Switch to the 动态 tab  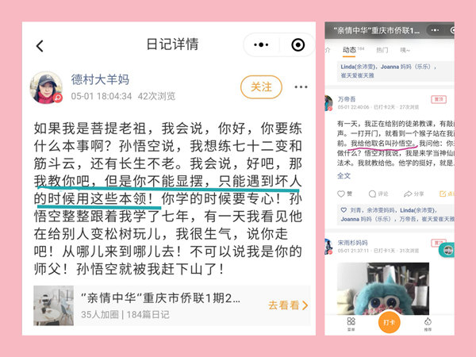[349, 50]
